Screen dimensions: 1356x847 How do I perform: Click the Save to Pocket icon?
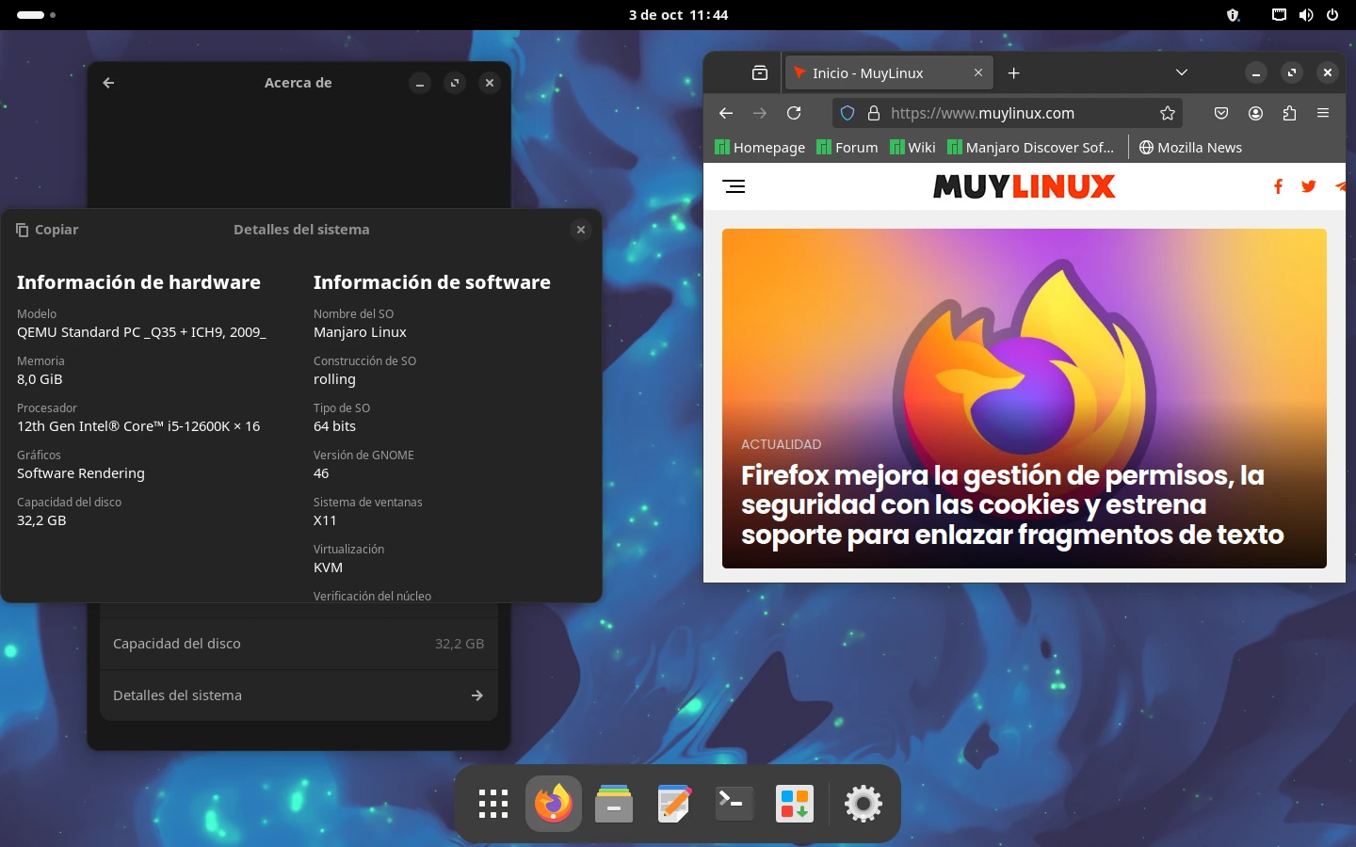1221,113
